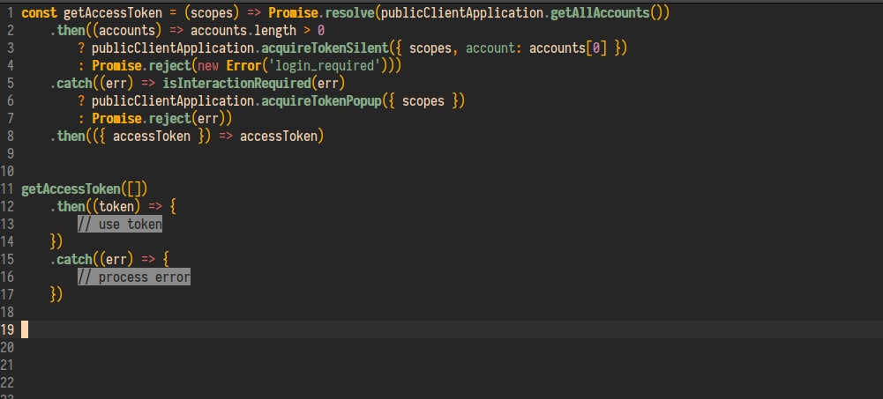Select the 'const' keyword on line 1
Viewport: 883px width, 399px height.
(x=39, y=13)
